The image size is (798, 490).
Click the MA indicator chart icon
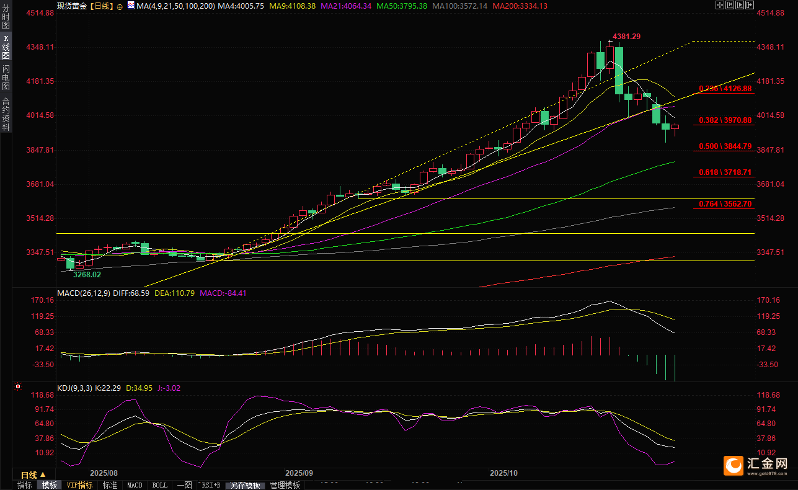tap(130, 6)
